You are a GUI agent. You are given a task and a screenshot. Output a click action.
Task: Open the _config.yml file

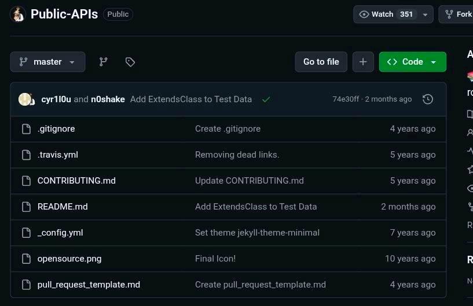(x=60, y=233)
